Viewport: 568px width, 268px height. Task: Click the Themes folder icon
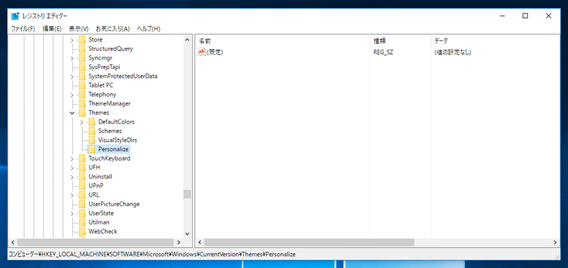pos(82,113)
